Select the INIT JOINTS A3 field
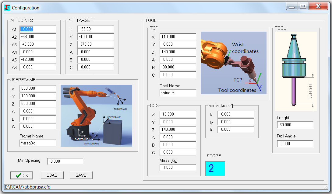The width and height of the screenshot is (332, 194). (x=38, y=44)
